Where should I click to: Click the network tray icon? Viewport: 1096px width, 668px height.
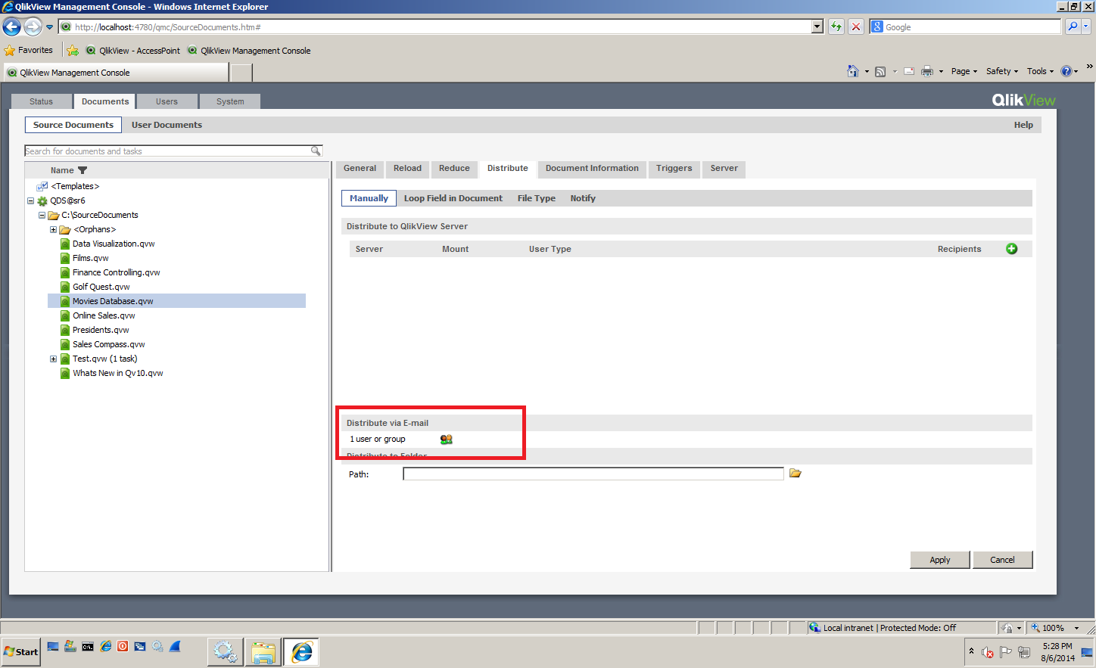coord(1024,652)
